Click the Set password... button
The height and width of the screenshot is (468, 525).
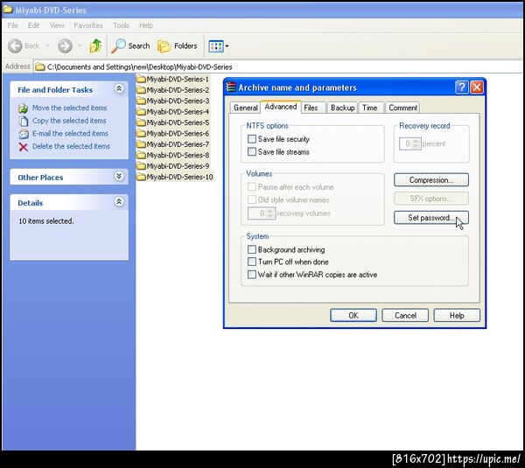[431, 218]
